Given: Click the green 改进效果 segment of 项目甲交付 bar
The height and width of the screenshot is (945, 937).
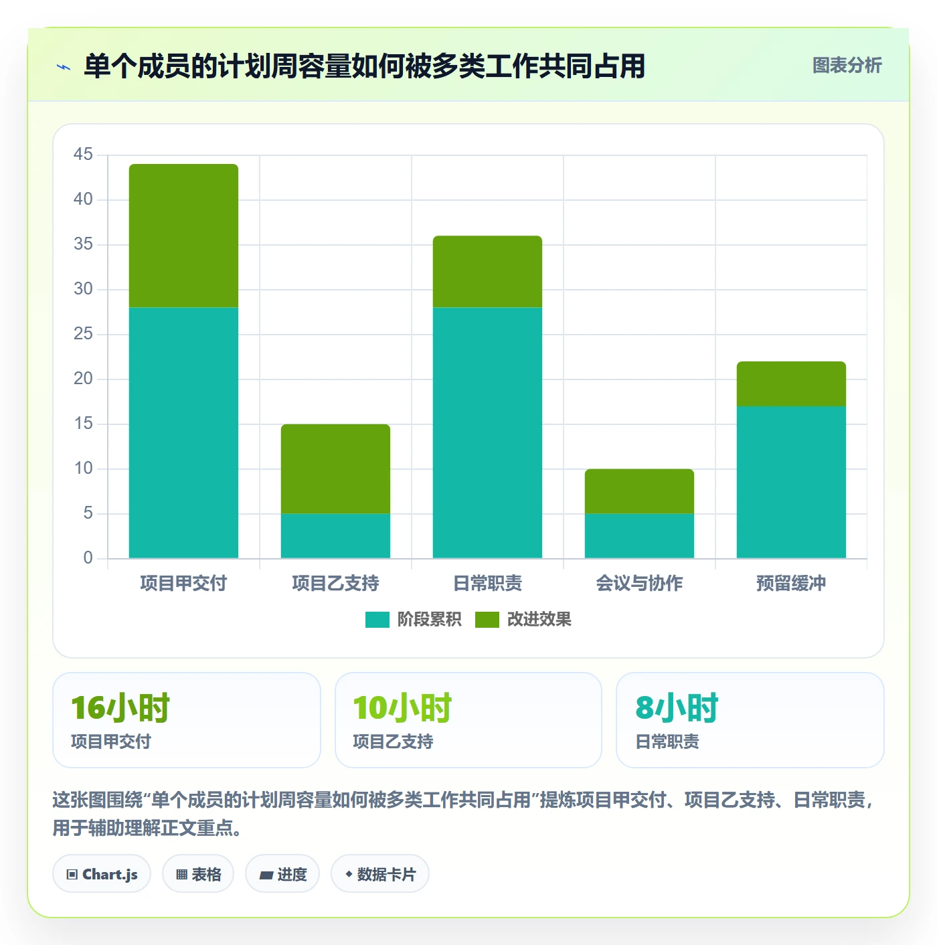Looking at the screenshot, I should point(183,236).
